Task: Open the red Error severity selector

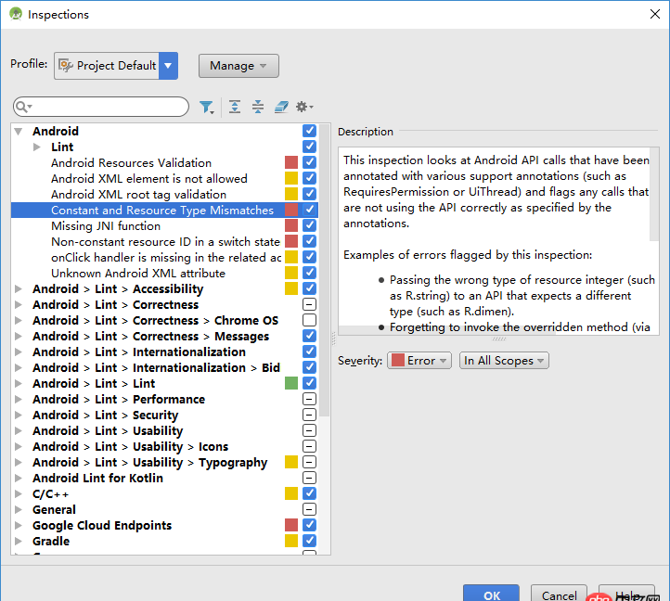Action: pos(419,361)
